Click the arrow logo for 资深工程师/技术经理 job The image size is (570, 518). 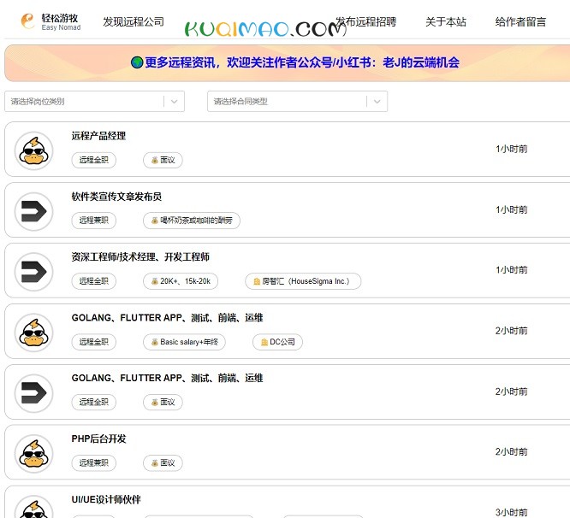point(34,272)
